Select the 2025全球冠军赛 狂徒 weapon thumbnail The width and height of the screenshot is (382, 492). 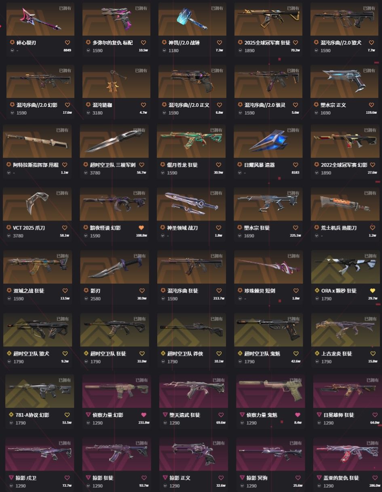[268, 19]
